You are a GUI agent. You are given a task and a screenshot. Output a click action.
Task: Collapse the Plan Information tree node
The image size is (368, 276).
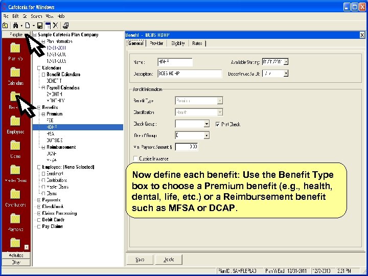43,41
